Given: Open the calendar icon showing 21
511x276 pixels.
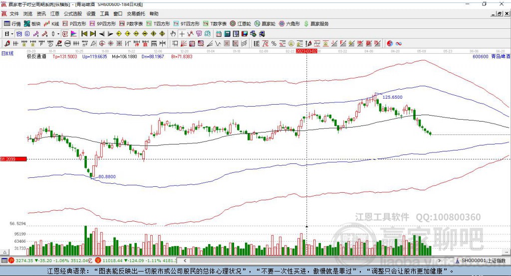Looking at the screenshot, I should [219, 34].
